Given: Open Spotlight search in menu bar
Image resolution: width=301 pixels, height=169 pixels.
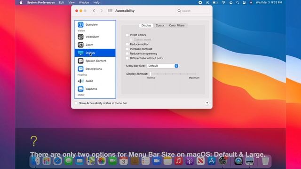Looking at the screenshot, I should (238, 2).
